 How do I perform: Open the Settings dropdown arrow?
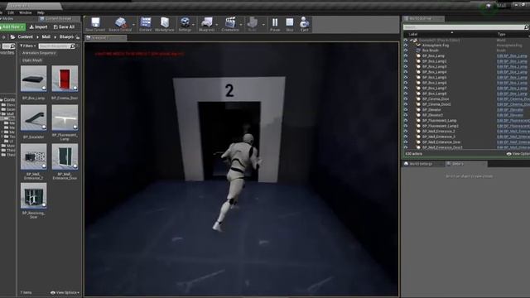pyautogui.click(x=193, y=25)
